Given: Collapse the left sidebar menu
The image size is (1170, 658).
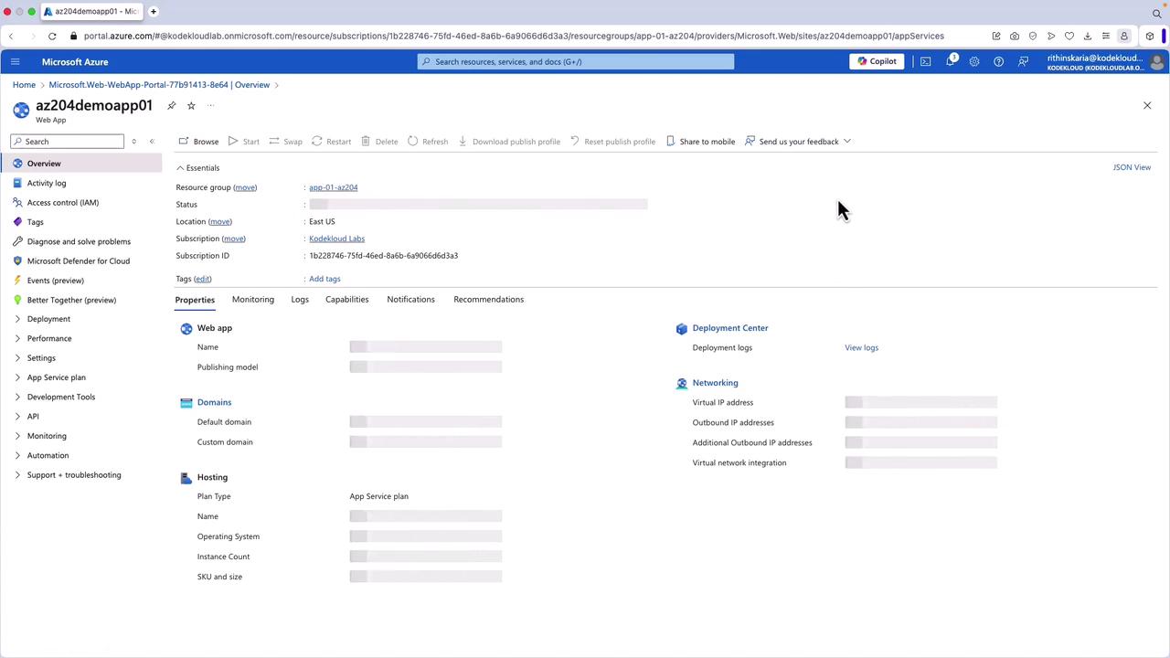Looking at the screenshot, I should 152,142.
